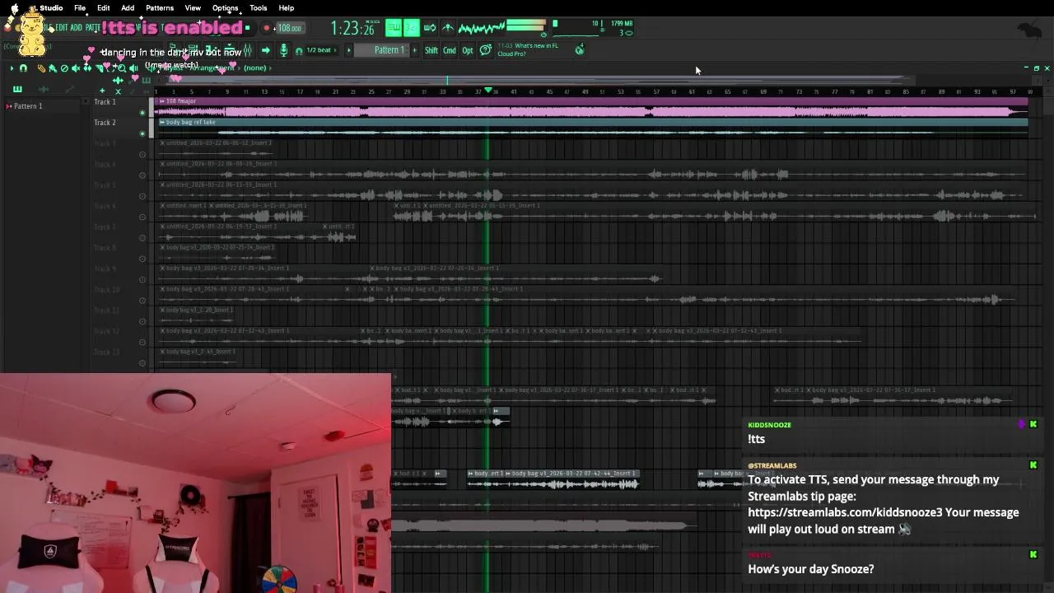Image resolution: width=1054 pixels, height=593 pixels.
Task: Click the Opt button
Action: coord(468,50)
